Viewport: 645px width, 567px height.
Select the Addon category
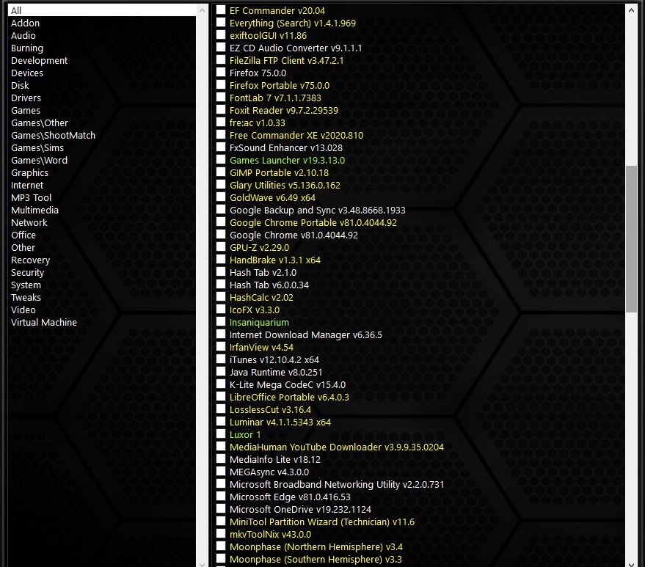[25, 23]
